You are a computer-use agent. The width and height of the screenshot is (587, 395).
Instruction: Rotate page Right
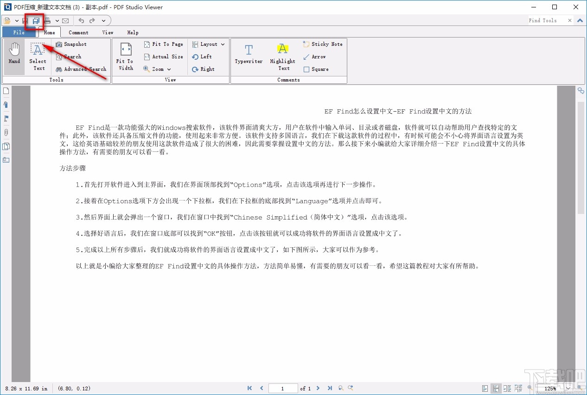[204, 69]
